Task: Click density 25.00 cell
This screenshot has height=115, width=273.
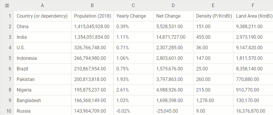Action: pyautogui.click(x=213, y=69)
